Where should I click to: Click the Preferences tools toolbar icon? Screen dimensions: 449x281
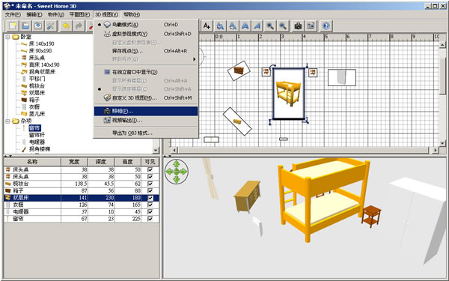[51, 26]
